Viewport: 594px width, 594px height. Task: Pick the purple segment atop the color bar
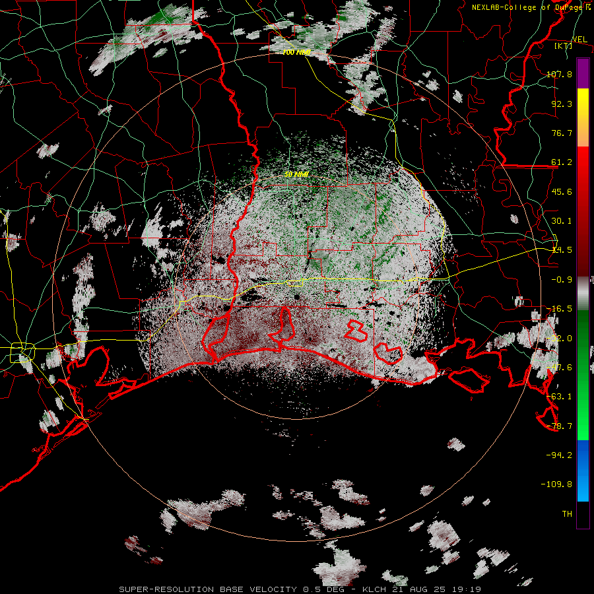(583, 73)
